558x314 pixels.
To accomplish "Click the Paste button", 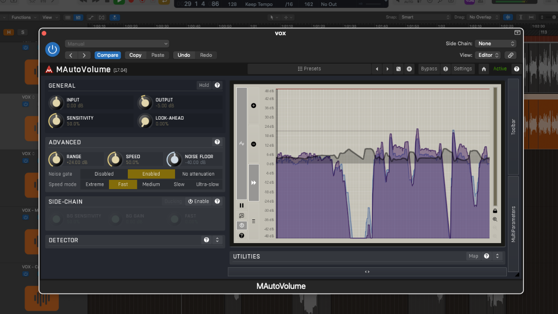I will point(158,55).
